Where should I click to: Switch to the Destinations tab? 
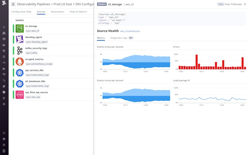(58, 12)
